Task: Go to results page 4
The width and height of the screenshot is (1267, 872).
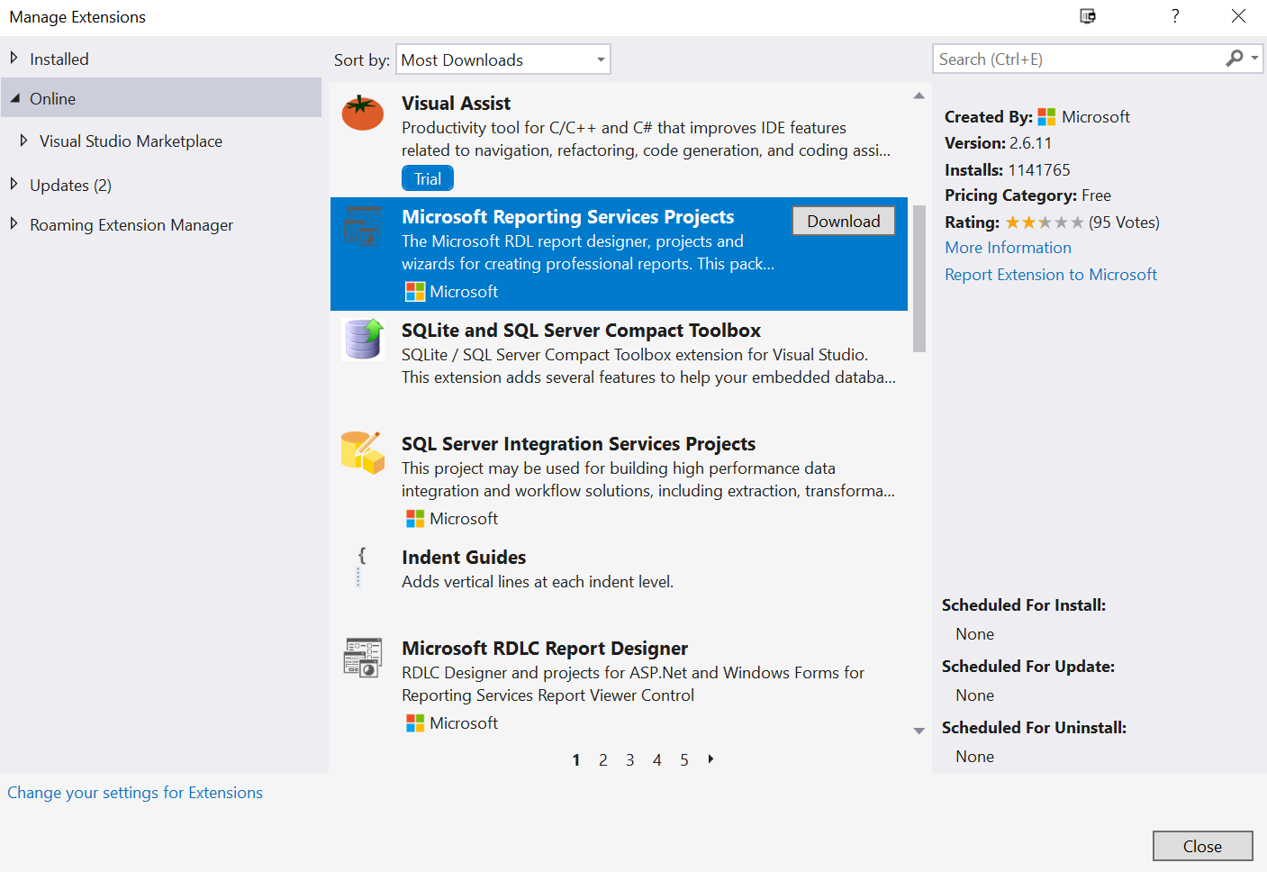Action: [657, 760]
